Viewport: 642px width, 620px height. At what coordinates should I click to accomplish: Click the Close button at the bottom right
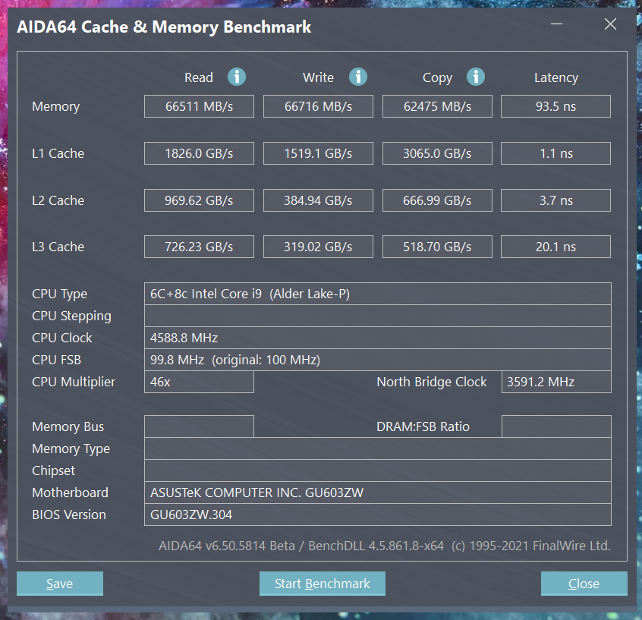(x=584, y=583)
